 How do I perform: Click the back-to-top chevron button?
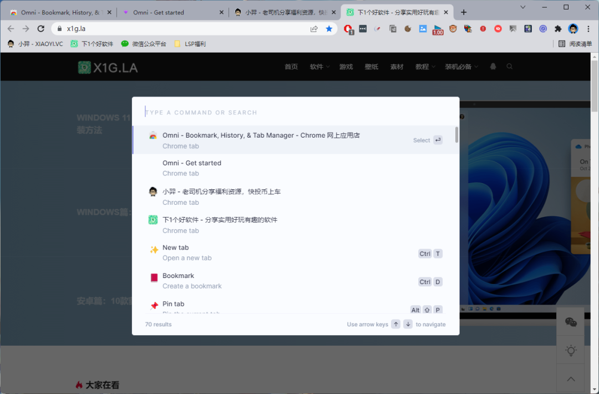pos(571,379)
